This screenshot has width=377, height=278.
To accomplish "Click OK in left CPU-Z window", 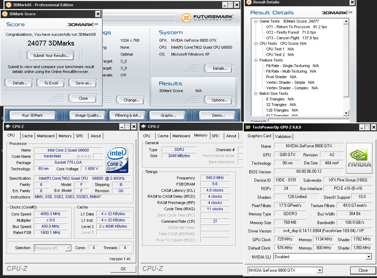I will (123, 269).
